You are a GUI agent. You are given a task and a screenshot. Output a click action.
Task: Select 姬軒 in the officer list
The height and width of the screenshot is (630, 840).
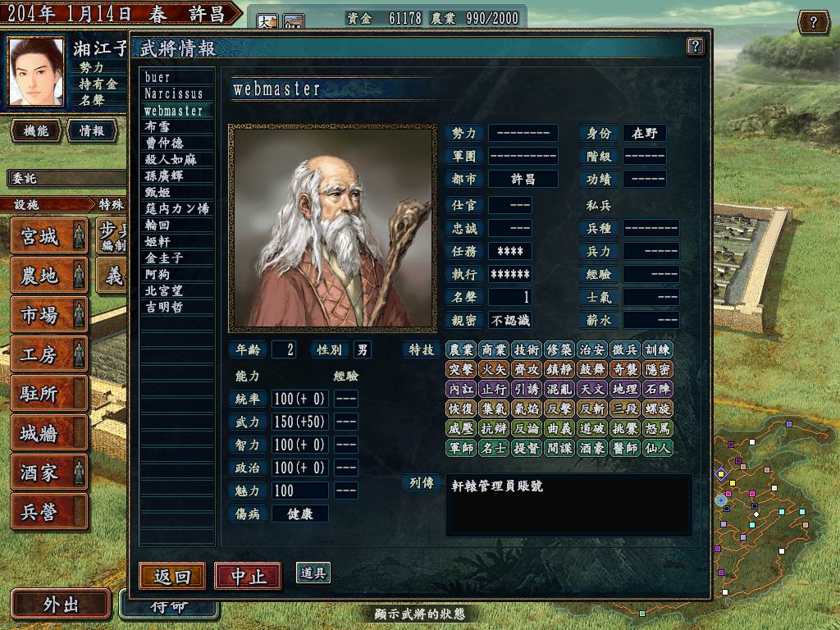point(177,242)
